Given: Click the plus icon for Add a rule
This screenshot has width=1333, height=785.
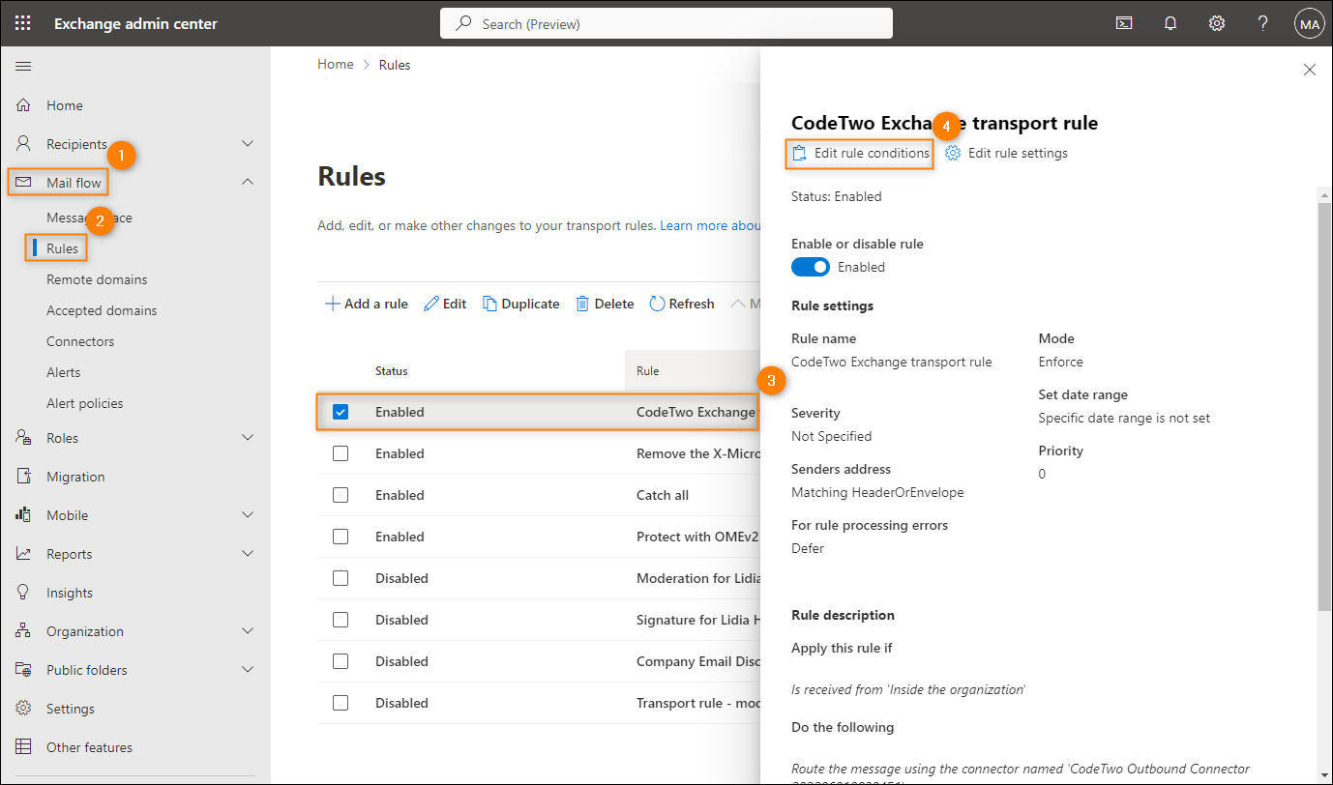Looking at the screenshot, I should click(x=332, y=304).
